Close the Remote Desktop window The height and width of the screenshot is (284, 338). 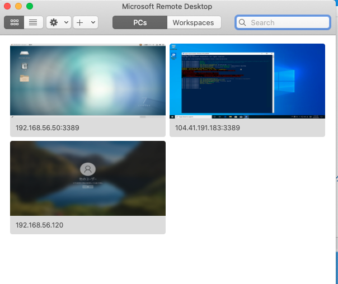coord(7,6)
